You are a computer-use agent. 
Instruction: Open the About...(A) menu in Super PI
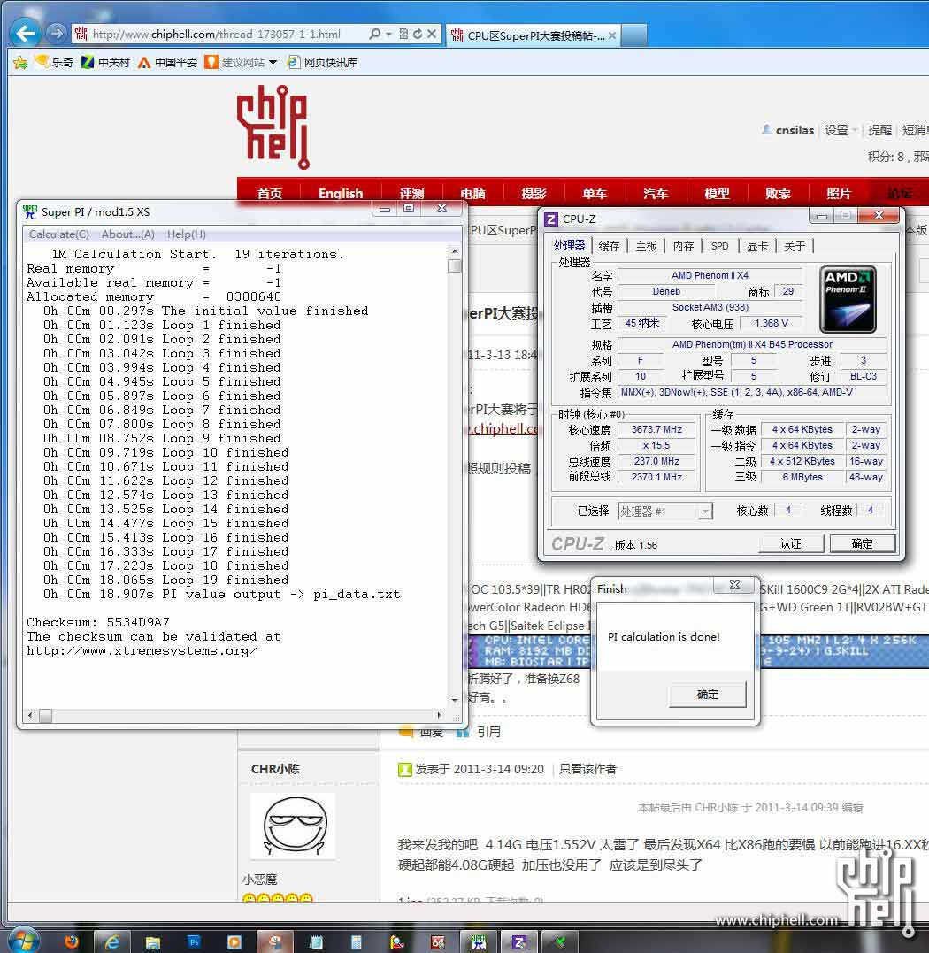(128, 234)
